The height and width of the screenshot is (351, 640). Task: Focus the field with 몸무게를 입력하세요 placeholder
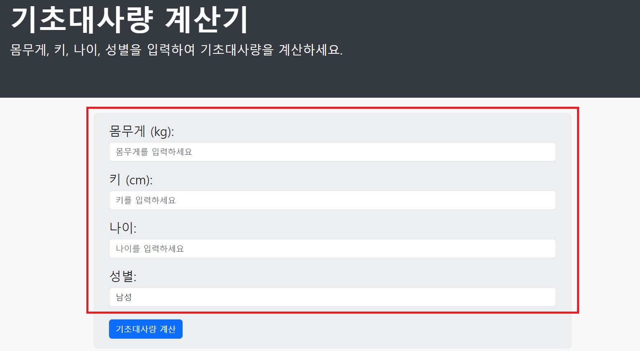(332, 151)
